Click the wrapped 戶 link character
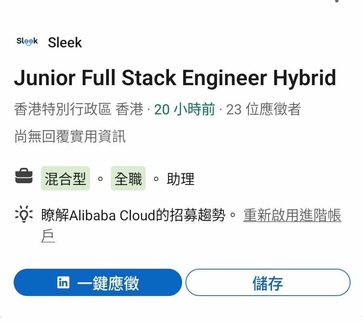The image size is (363, 324). coord(48,236)
